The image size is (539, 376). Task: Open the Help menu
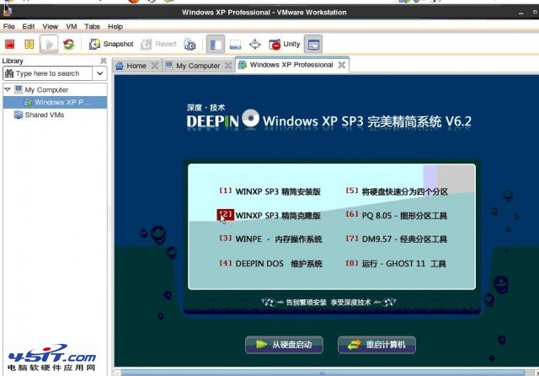(x=115, y=26)
